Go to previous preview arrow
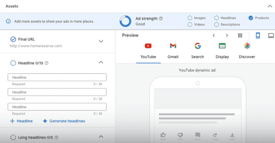The width and height of the screenshot is (275, 143). (x=214, y=36)
